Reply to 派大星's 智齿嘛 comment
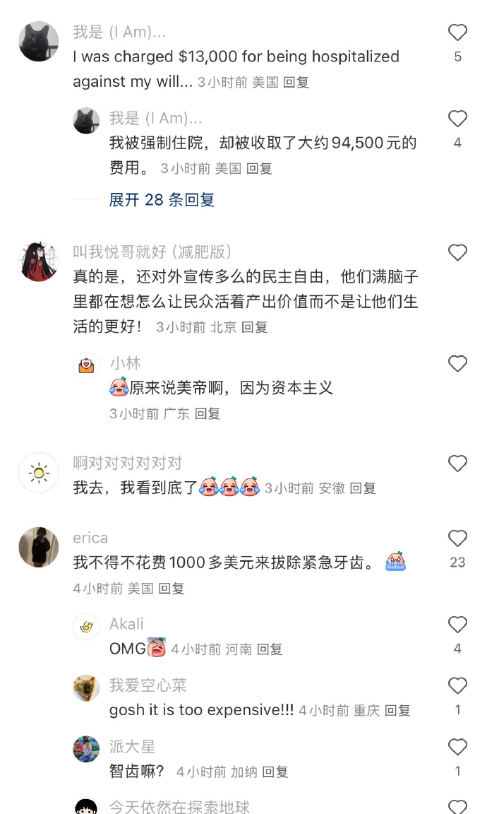Image resolution: width=487 pixels, height=814 pixels. (275, 772)
